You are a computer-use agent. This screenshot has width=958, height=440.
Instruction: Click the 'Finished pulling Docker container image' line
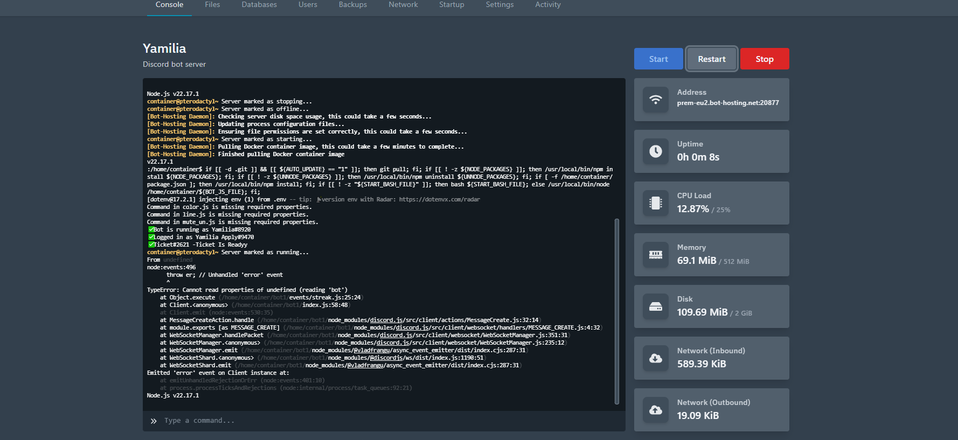[x=246, y=154]
